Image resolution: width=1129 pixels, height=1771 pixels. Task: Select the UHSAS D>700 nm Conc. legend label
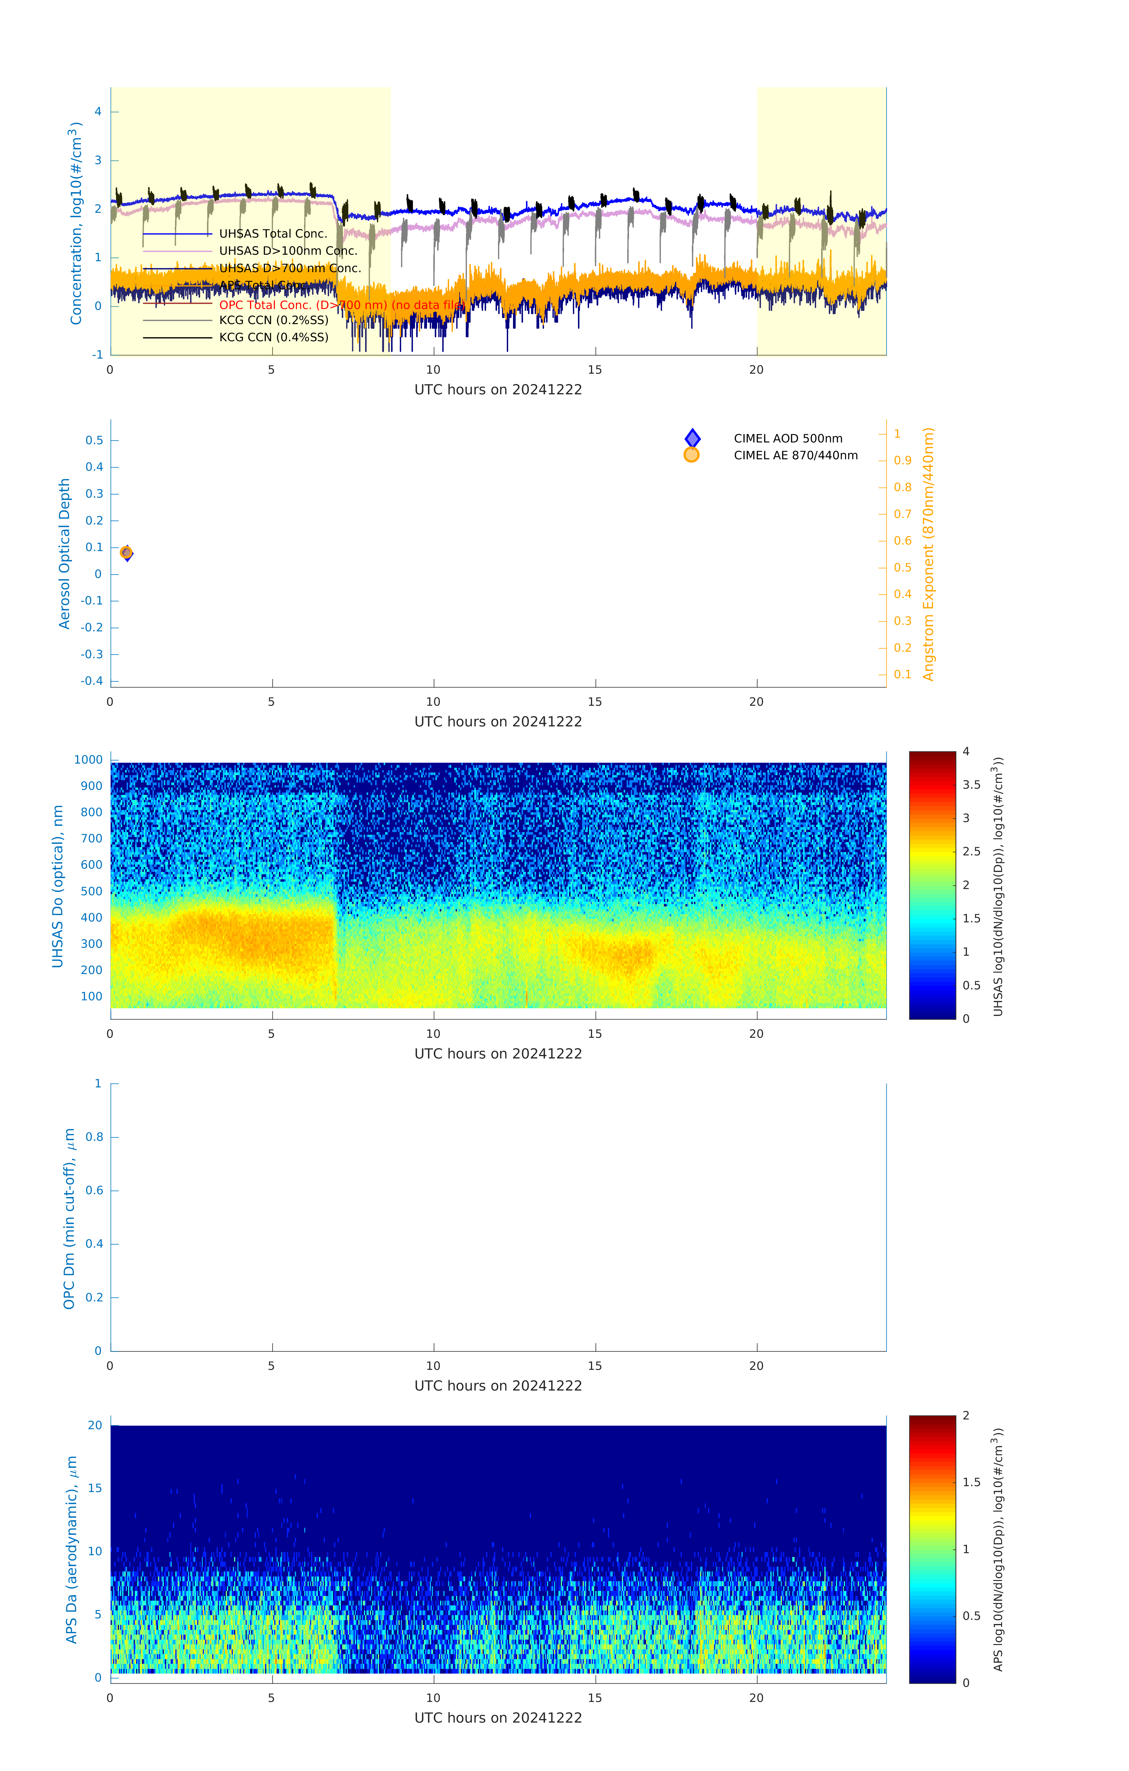(290, 268)
